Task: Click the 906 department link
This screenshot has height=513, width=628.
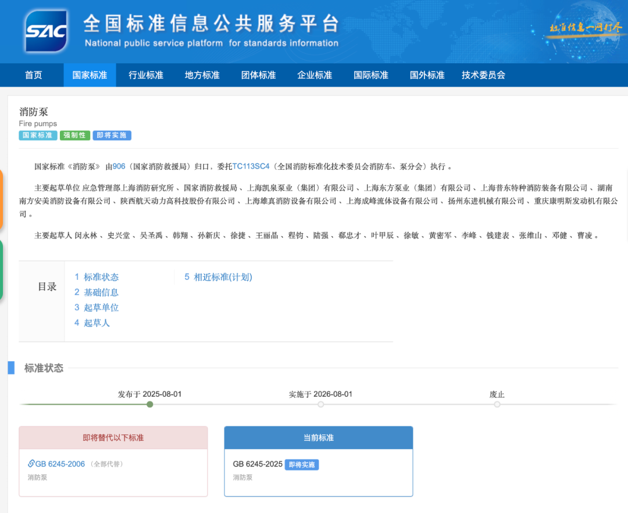Action: 119,166
